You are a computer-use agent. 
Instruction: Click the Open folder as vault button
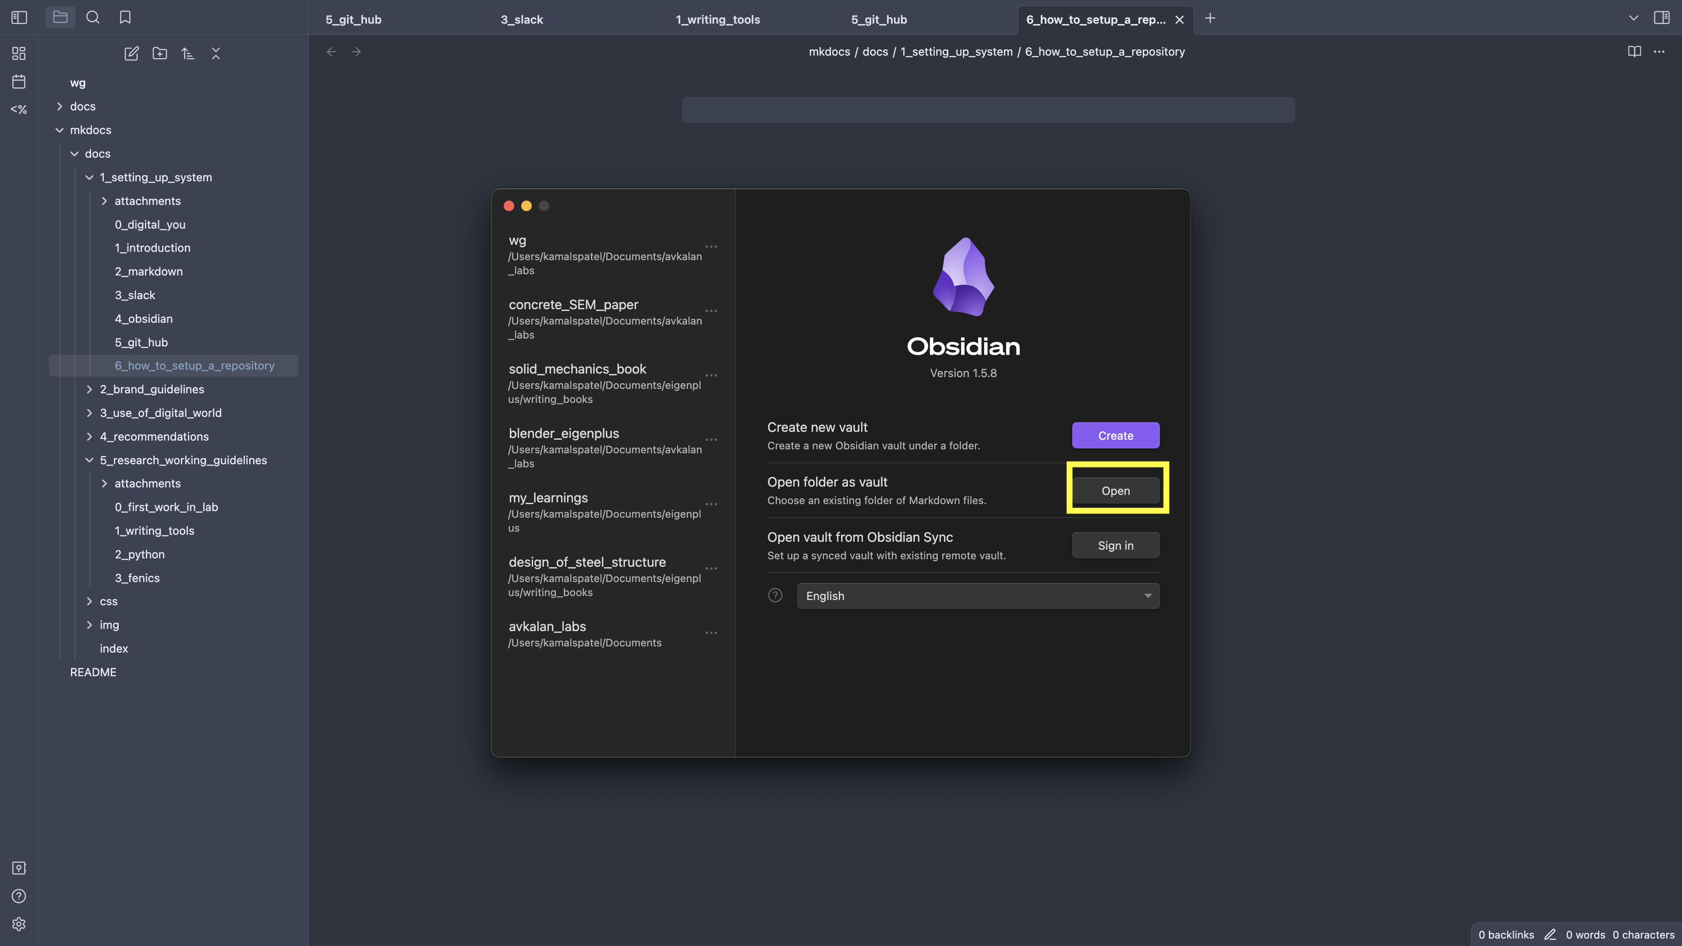tap(1115, 491)
